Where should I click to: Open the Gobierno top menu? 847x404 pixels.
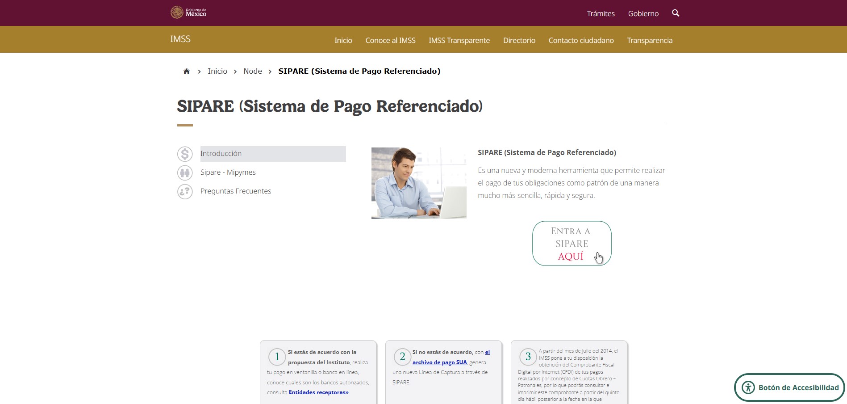pyautogui.click(x=643, y=13)
